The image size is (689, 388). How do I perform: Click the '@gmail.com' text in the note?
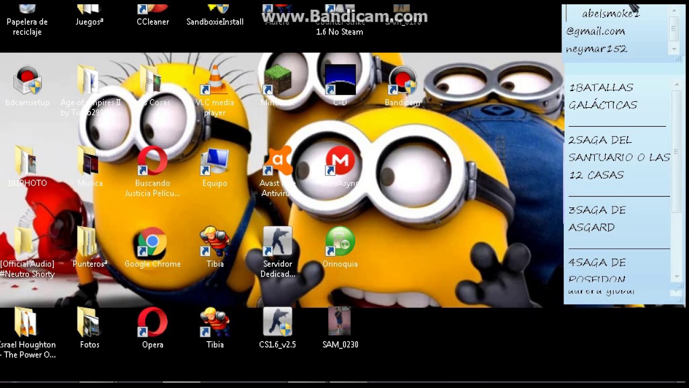point(595,32)
